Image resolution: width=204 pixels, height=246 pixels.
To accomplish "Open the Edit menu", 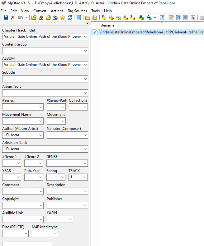I will [14, 11].
